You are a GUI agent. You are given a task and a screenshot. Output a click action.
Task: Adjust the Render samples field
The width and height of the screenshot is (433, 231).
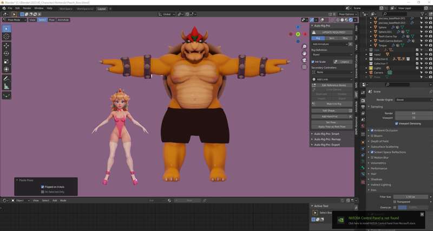[414, 114]
